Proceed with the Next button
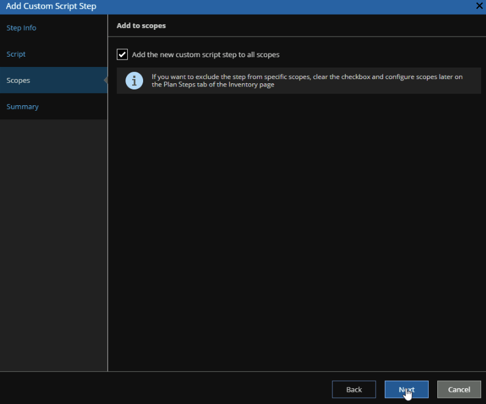Screen dimensions: 486x404 (x=406, y=389)
